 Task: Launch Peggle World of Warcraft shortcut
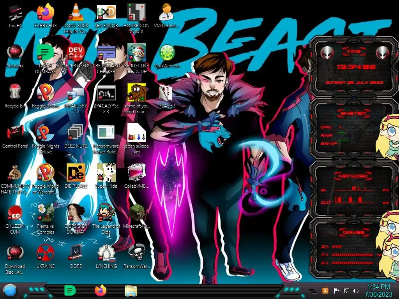[x=45, y=173]
